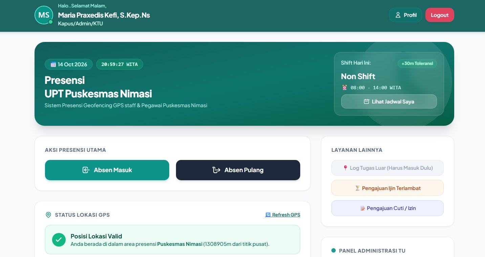Screen dimensions: 485x257
Task: Click the Log Tugas Luar button
Action: tap(388, 168)
